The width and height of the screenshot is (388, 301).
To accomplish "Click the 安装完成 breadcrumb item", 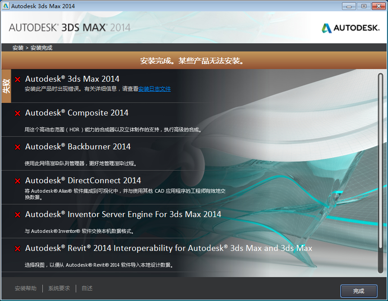I will [41, 47].
